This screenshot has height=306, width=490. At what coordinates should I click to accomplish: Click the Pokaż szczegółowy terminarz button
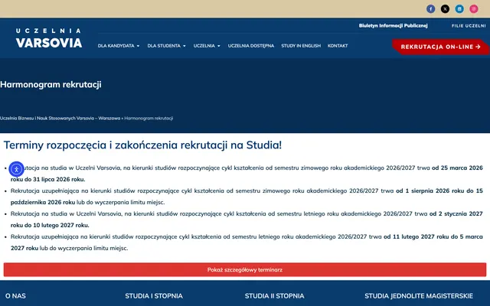click(245, 270)
